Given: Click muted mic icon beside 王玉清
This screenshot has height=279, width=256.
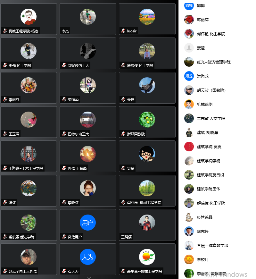Looking at the screenshot, I should (x=5, y=134).
